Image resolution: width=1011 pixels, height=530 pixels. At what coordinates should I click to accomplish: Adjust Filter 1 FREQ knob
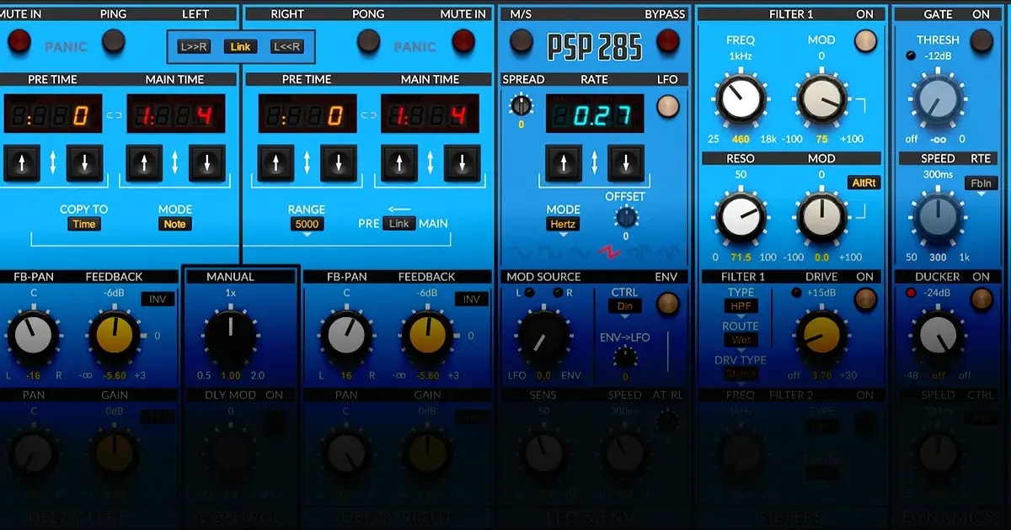pos(741,98)
